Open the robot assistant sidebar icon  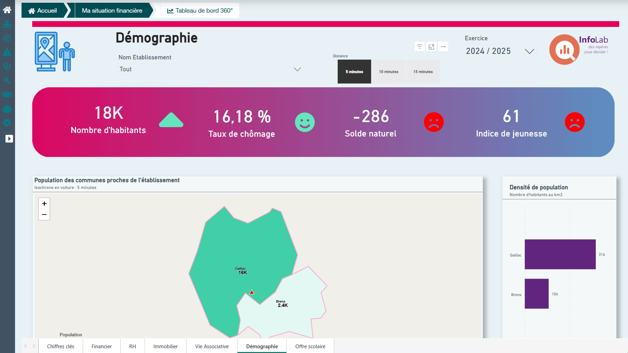[x=7, y=109]
